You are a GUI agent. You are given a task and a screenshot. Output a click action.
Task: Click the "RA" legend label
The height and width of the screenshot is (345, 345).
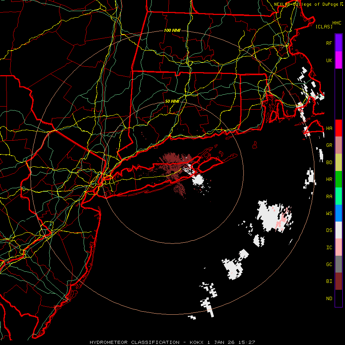(329, 197)
